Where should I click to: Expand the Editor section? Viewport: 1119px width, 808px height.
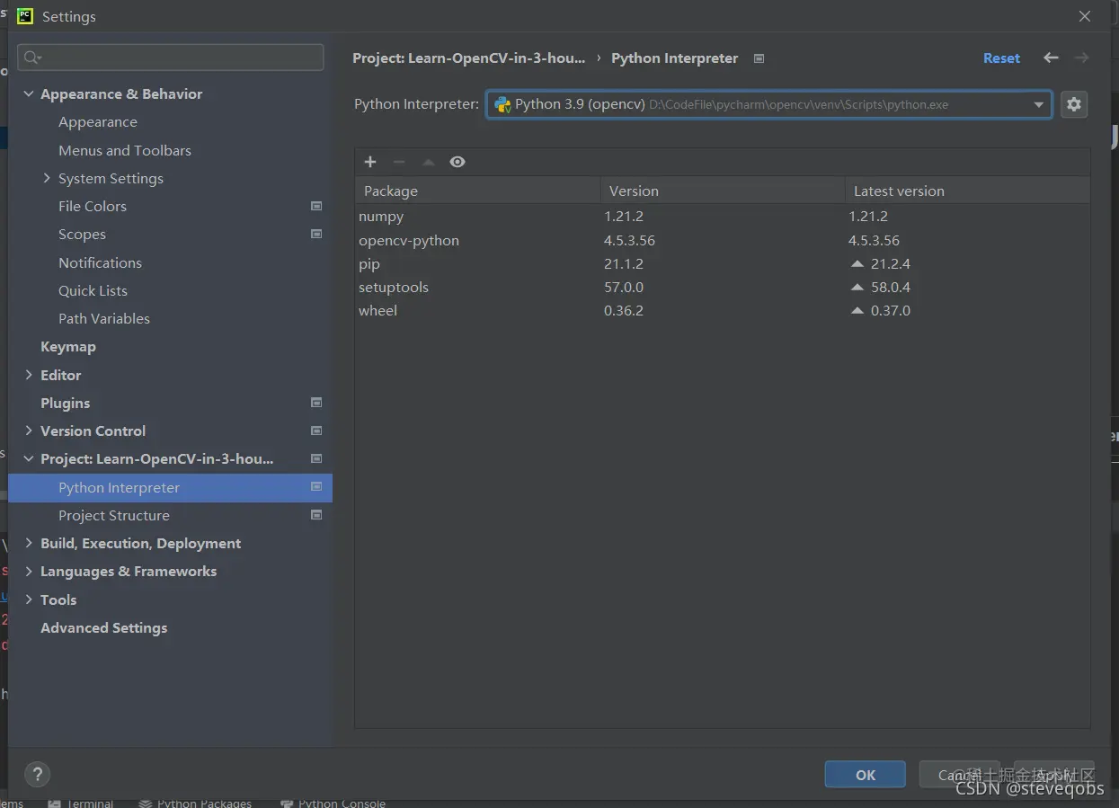(x=28, y=375)
